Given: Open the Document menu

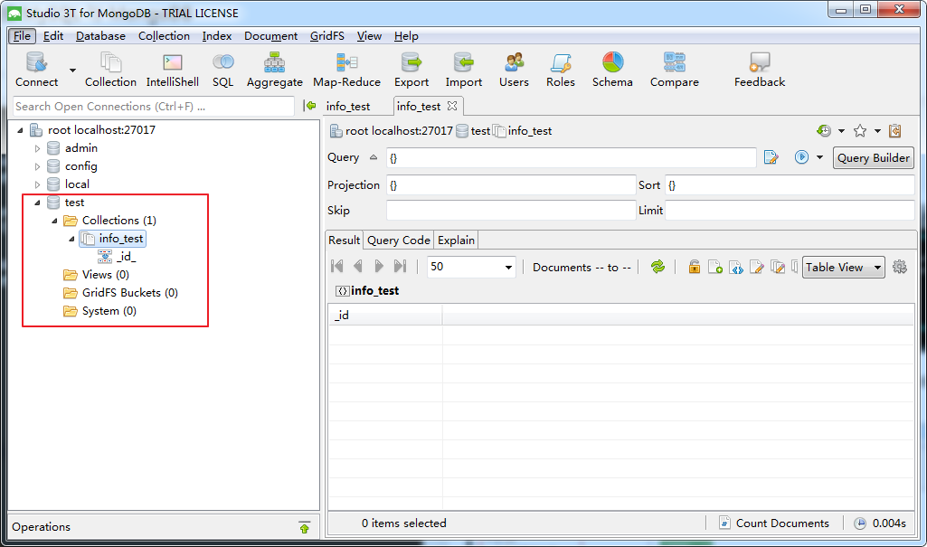Looking at the screenshot, I should click(270, 36).
